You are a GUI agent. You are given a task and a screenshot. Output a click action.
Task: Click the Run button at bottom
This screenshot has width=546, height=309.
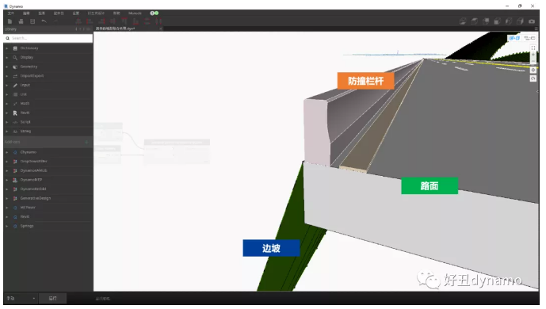click(52, 298)
